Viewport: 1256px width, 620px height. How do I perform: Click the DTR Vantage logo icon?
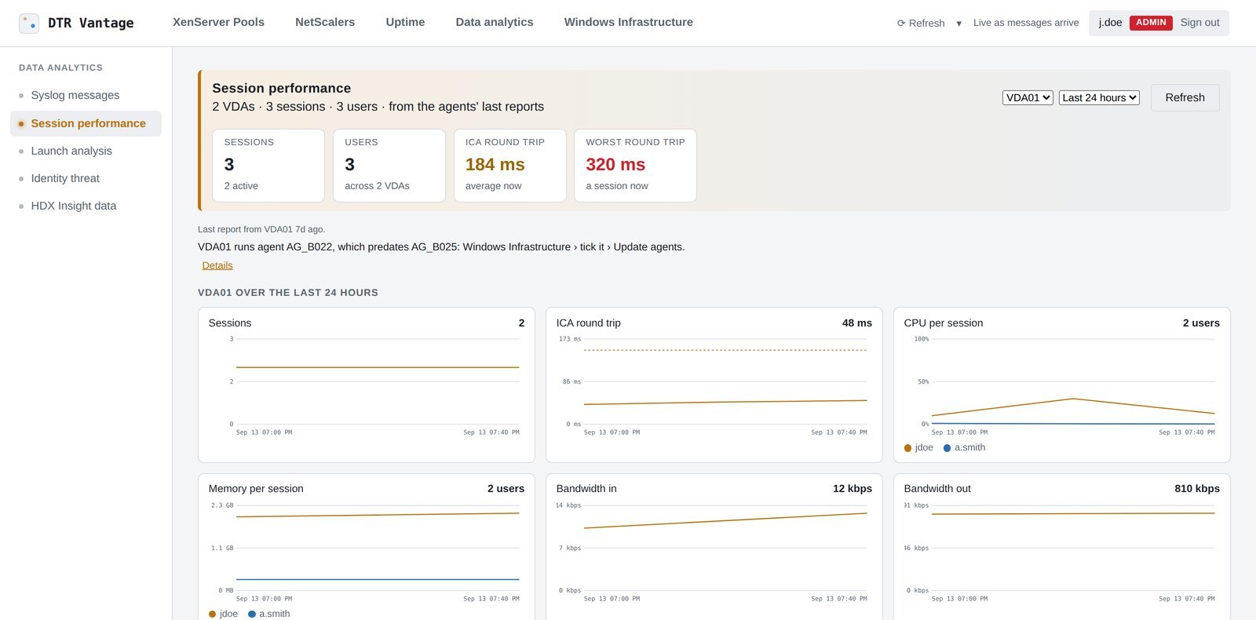click(29, 23)
